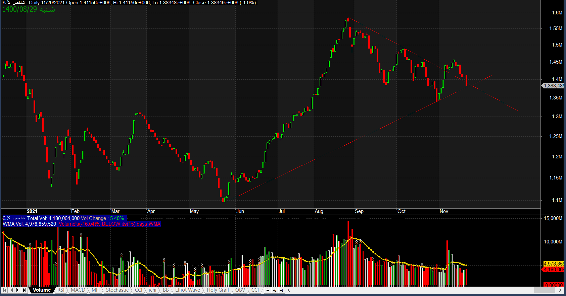Jump to the last chart sheet tab
Image resolution: width=566 pixels, height=296 pixels.
click(x=24, y=290)
